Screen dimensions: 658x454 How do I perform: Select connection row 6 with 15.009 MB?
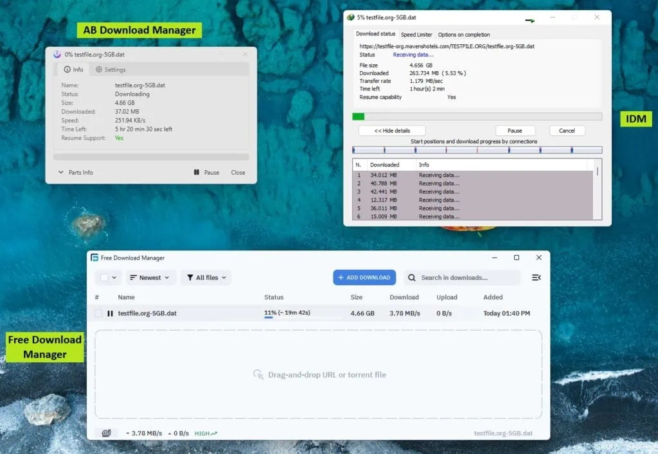(x=472, y=216)
